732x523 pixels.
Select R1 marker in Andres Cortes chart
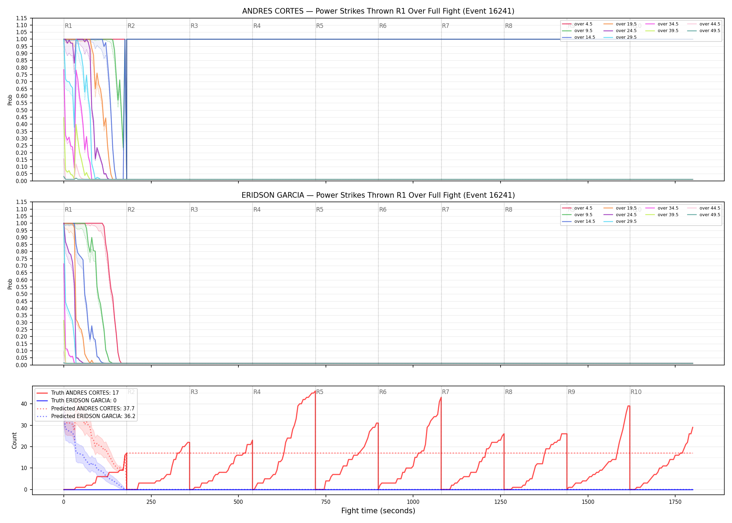[x=68, y=26]
